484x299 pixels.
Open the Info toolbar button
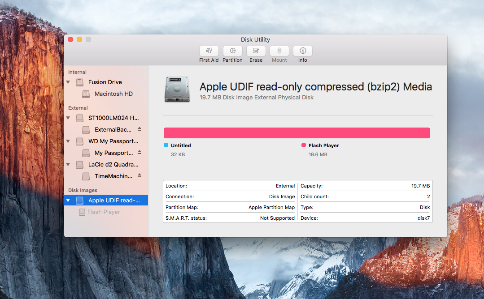(302, 51)
